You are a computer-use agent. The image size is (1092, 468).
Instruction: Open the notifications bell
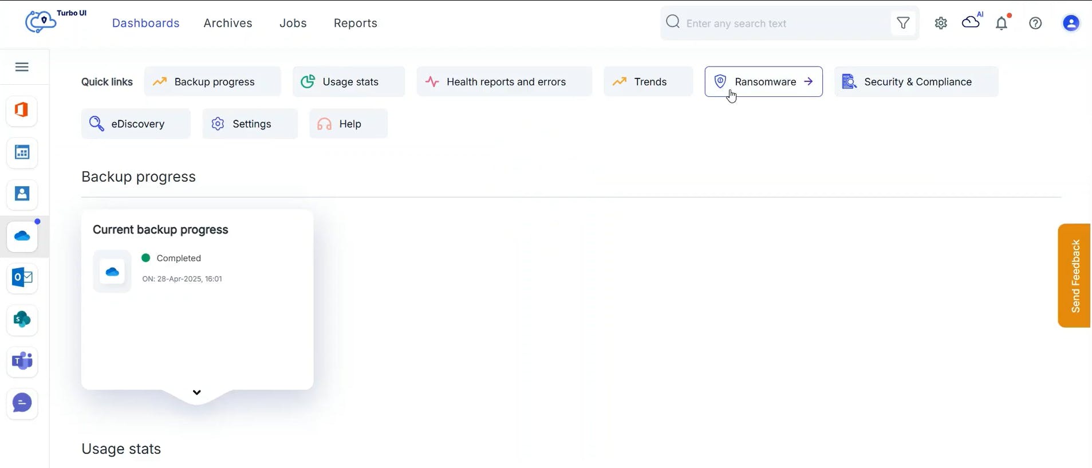1002,22
